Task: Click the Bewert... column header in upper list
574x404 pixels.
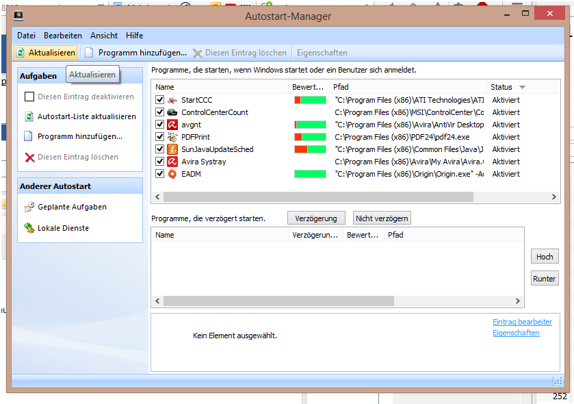Action: click(x=309, y=87)
